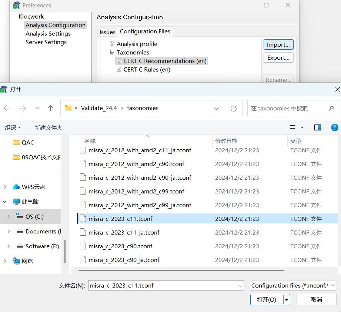Open the filename history dropdown

click(240, 285)
